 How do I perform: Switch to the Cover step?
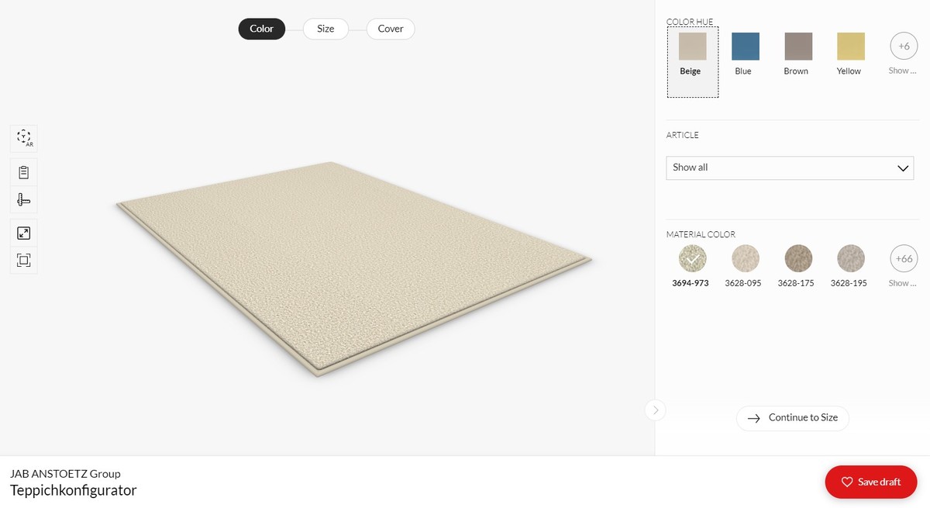pyautogui.click(x=391, y=29)
